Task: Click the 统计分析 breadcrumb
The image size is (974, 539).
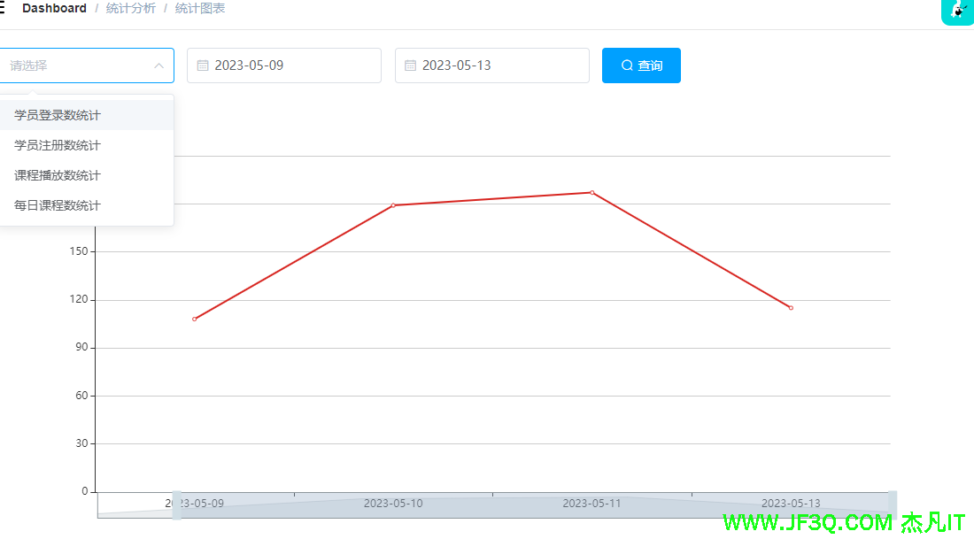Action: click(x=130, y=9)
